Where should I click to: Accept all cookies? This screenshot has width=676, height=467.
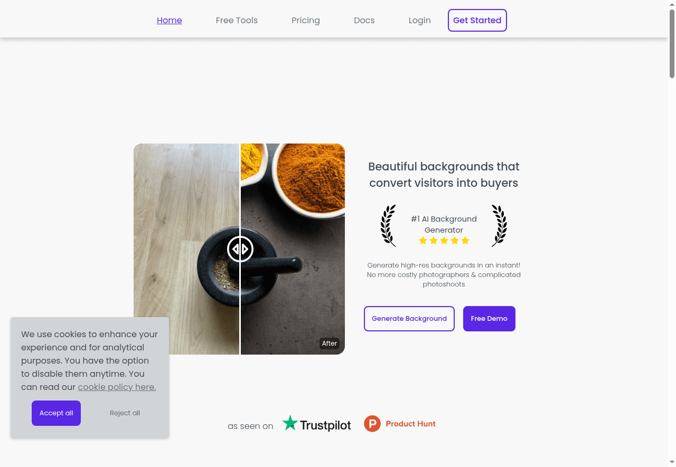click(x=56, y=413)
